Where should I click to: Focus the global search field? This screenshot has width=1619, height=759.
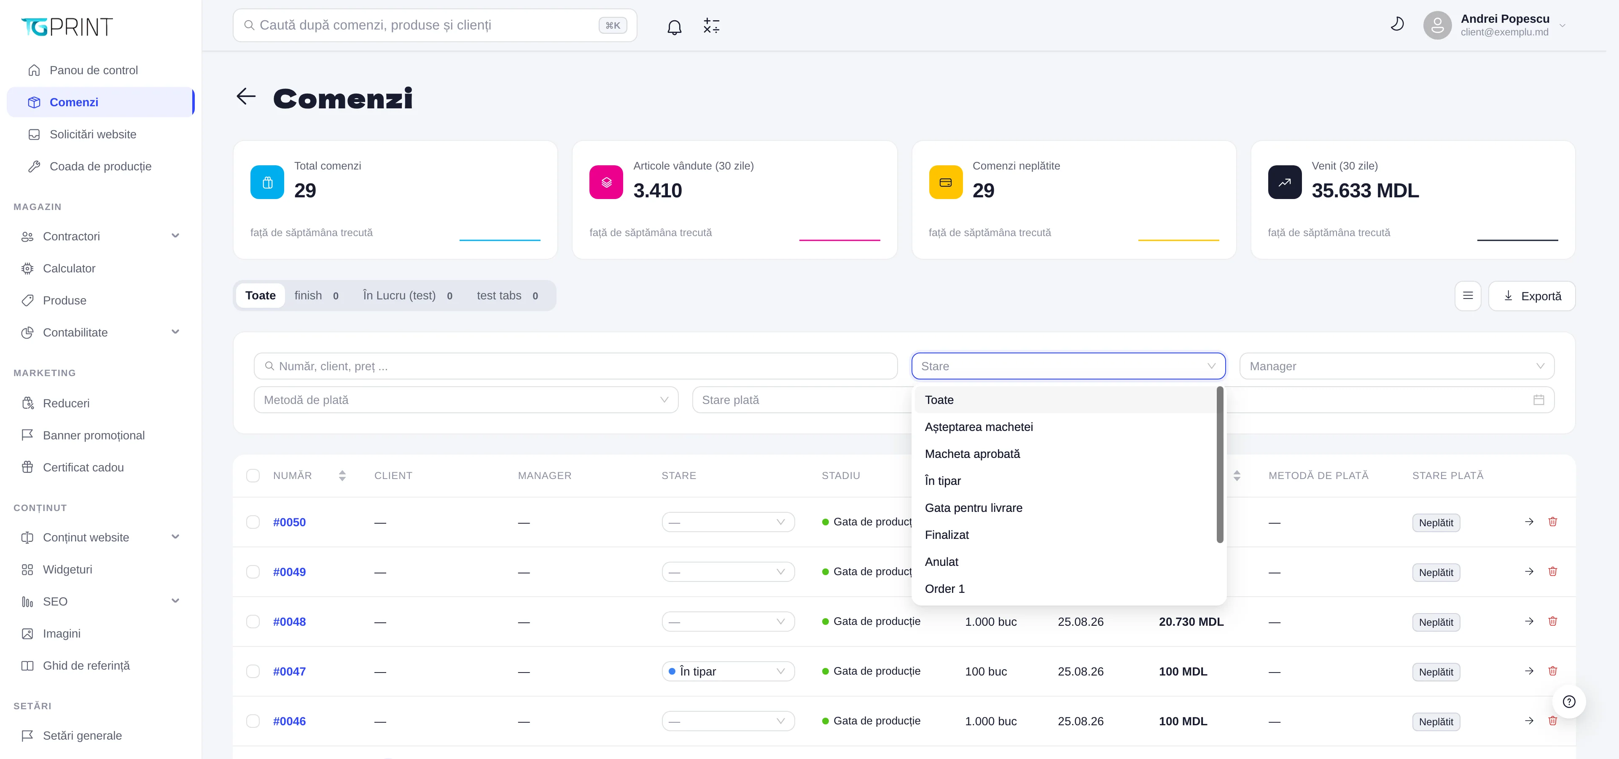click(434, 25)
